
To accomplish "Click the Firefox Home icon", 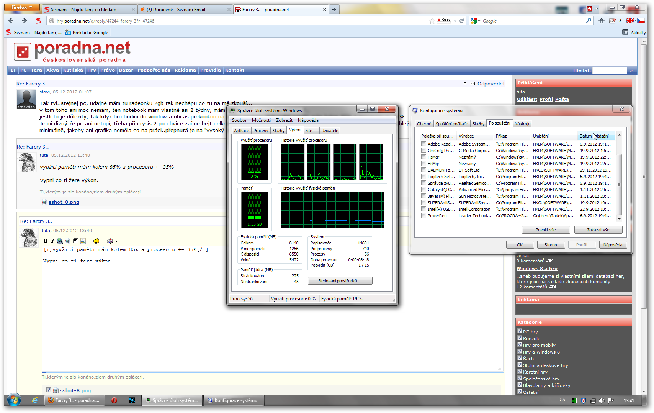I will click(602, 21).
